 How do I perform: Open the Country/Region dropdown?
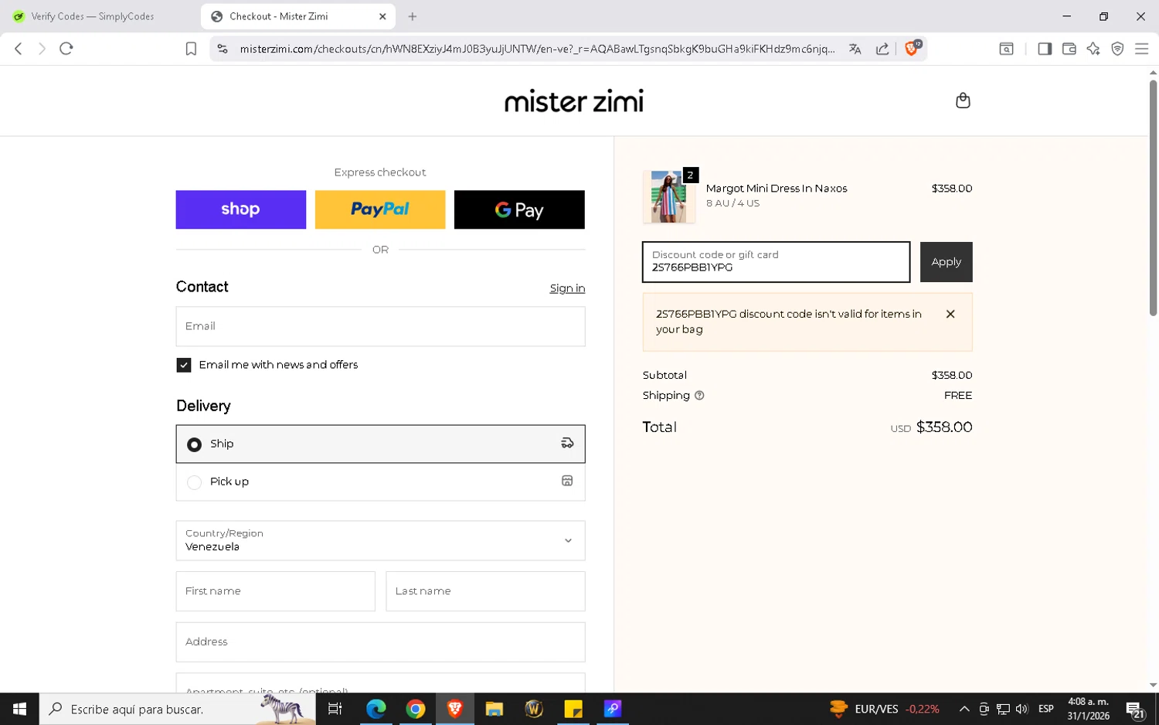[380, 540]
